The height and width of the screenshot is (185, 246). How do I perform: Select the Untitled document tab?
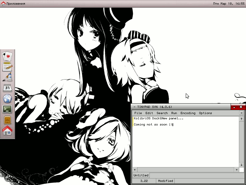click(141, 175)
